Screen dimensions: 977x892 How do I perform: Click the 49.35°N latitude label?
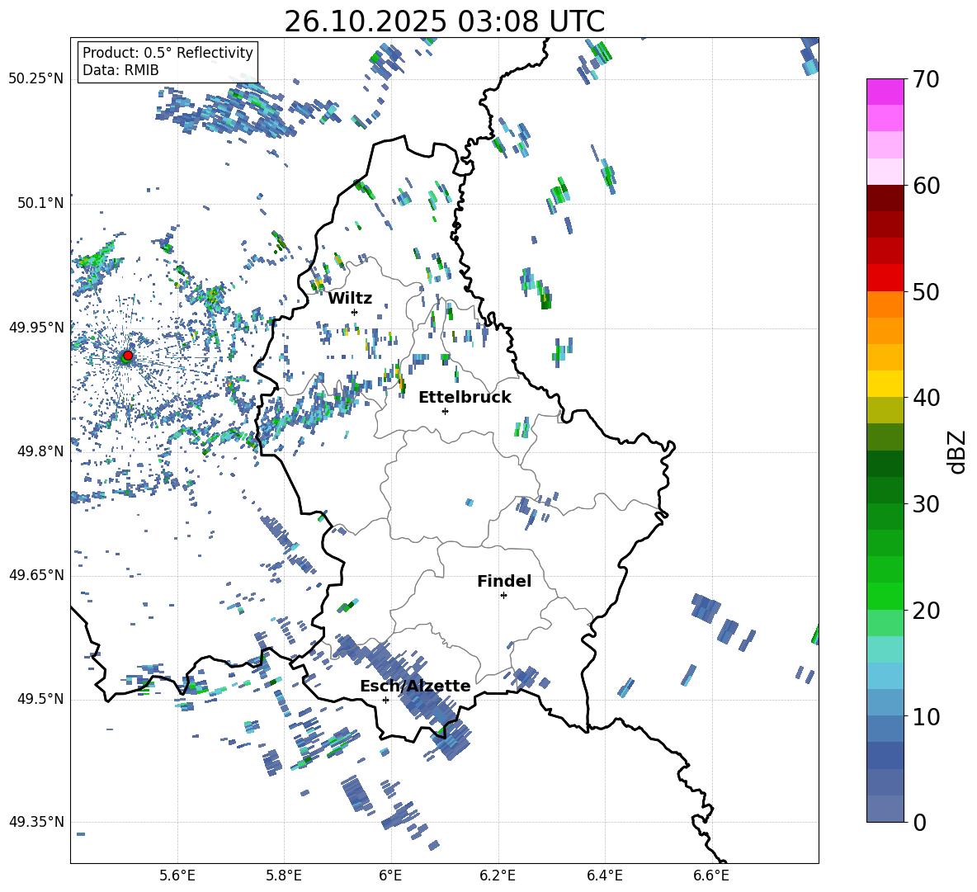click(36, 822)
